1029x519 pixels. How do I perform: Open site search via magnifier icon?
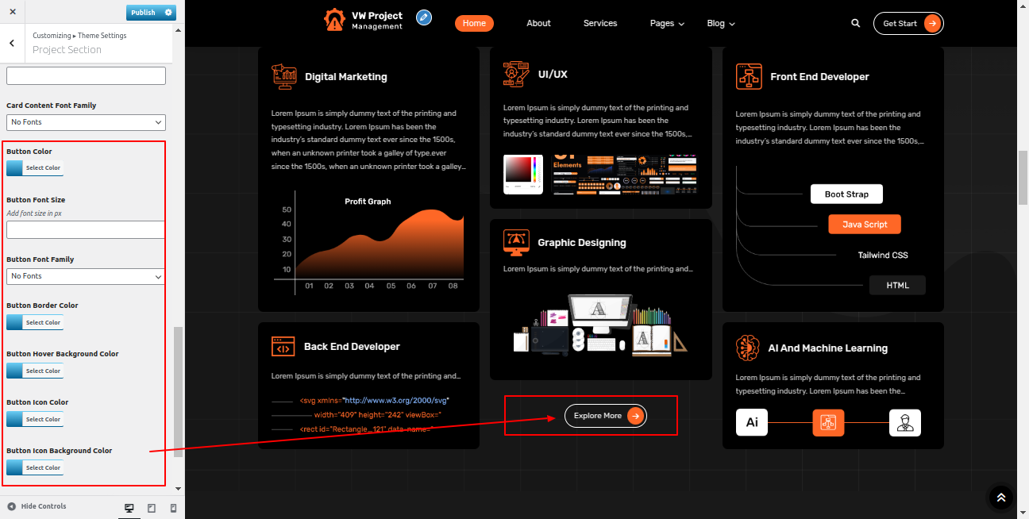tap(855, 24)
